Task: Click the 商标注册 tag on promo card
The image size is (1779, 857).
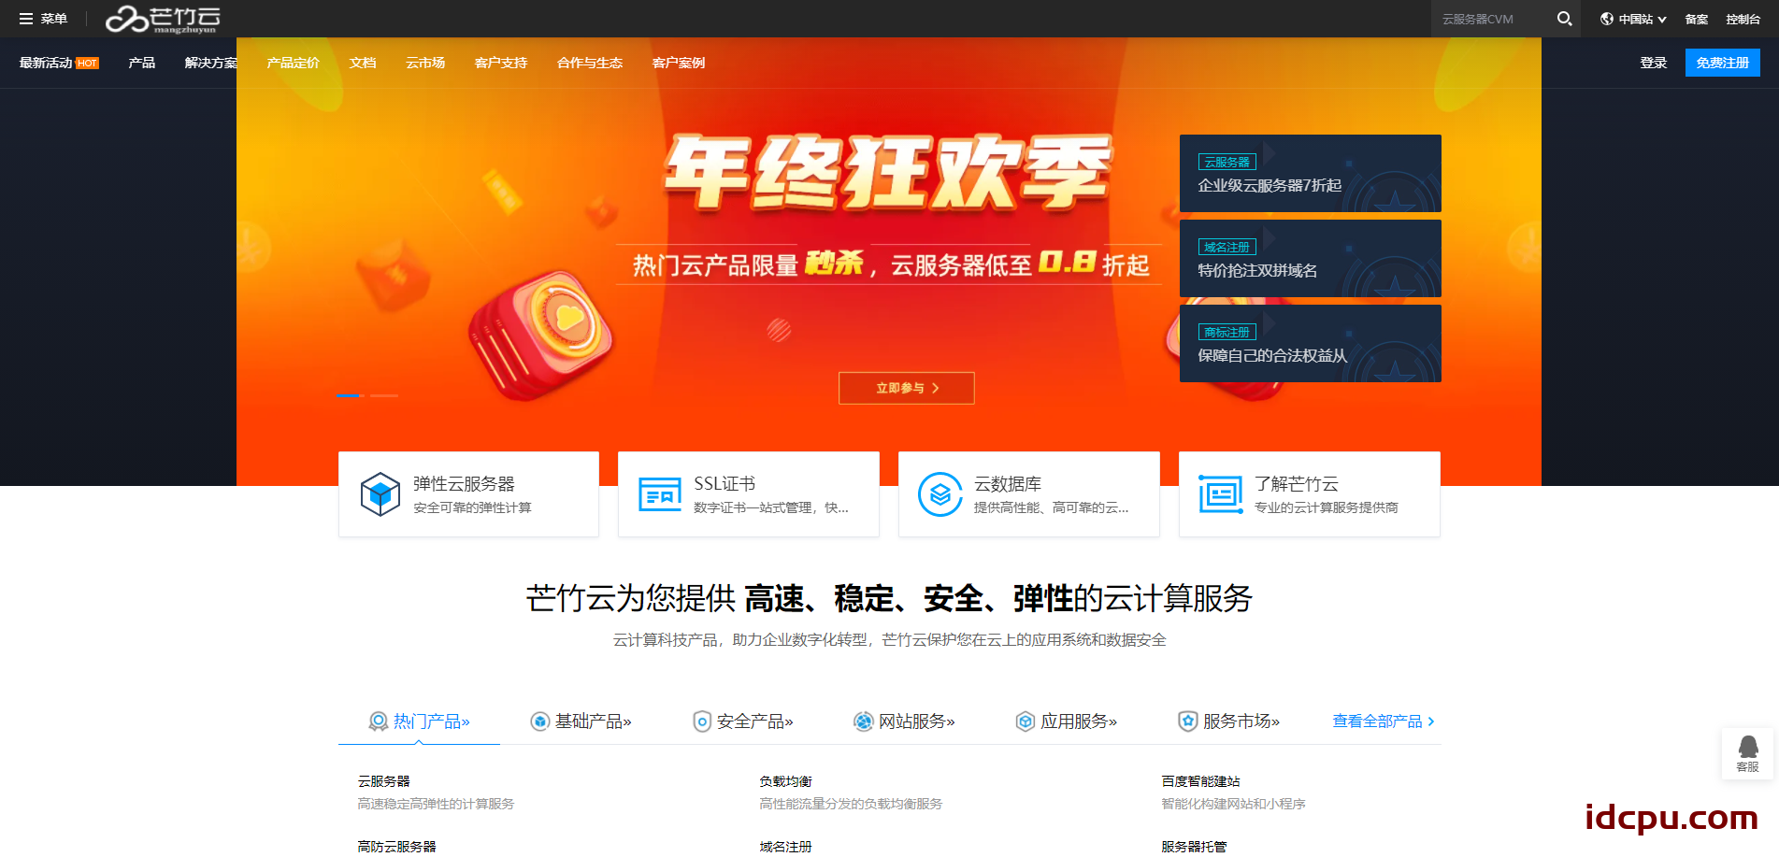Action: click(x=1227, y=333)
